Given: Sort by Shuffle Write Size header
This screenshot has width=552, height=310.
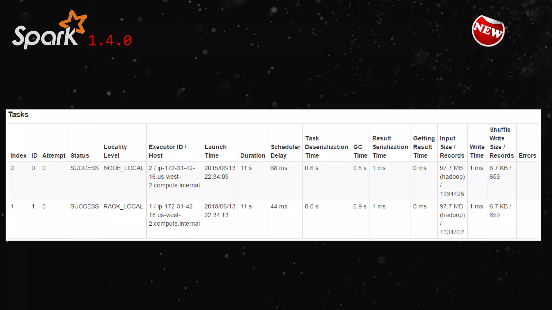Looking at the screenshot, I should pos(501,143).
